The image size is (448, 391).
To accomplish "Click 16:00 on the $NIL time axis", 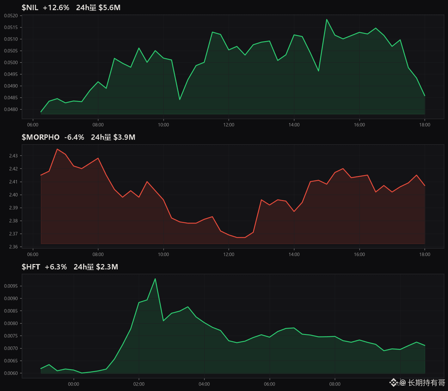I will click(359, 125).
